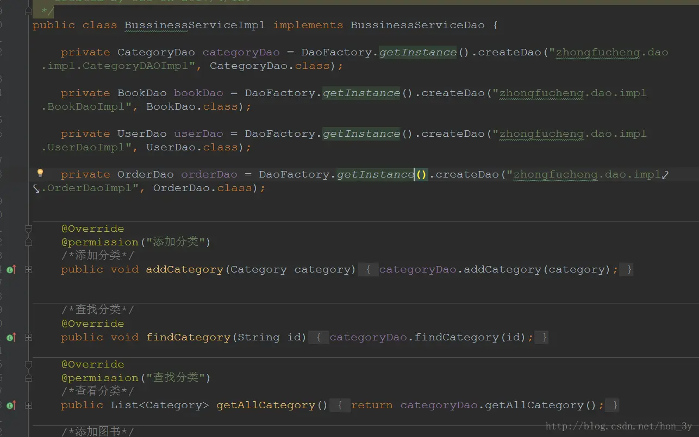Click the orderDao field name in its declaration

tap(209, 174)
